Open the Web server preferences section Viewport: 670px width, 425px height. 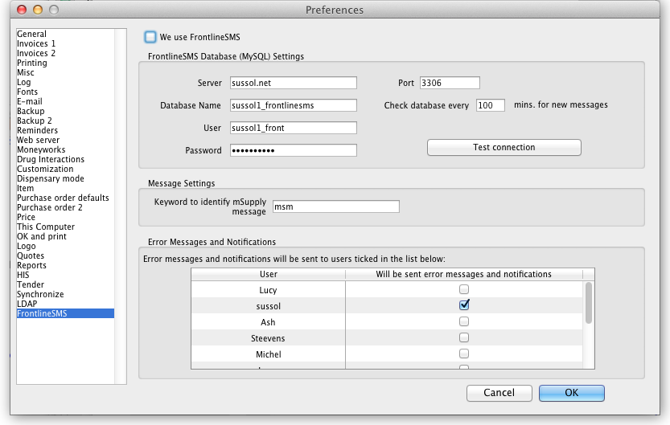point(38,140)
